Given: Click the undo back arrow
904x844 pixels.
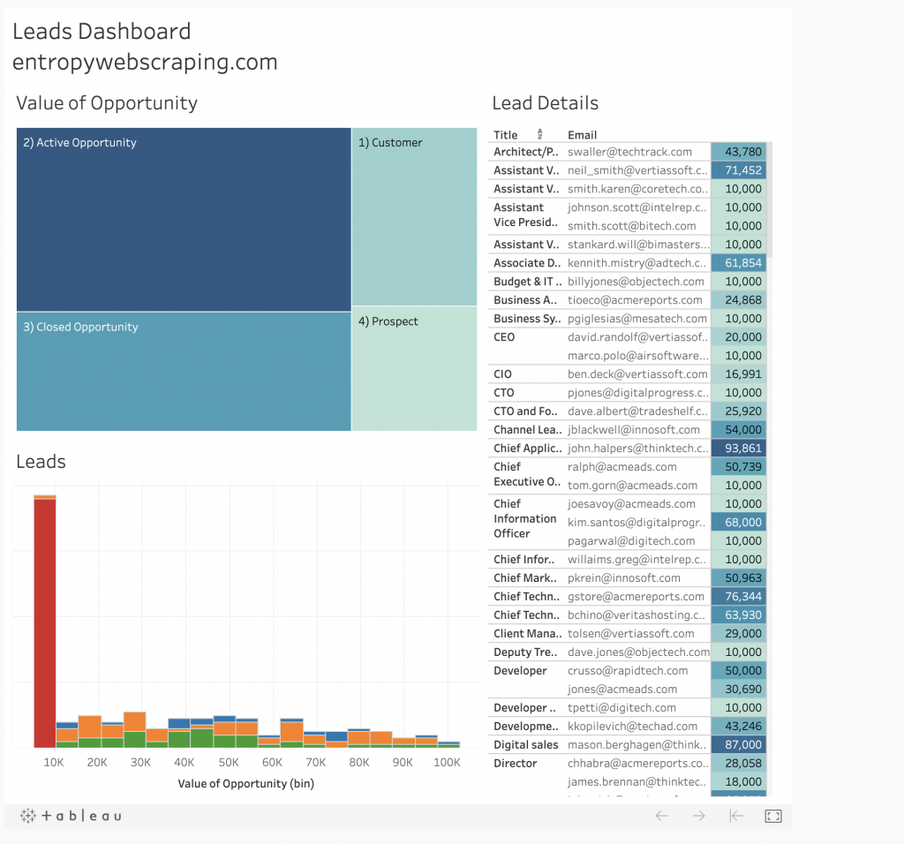Looking at the screenshot, I should (x=661, y=816).
